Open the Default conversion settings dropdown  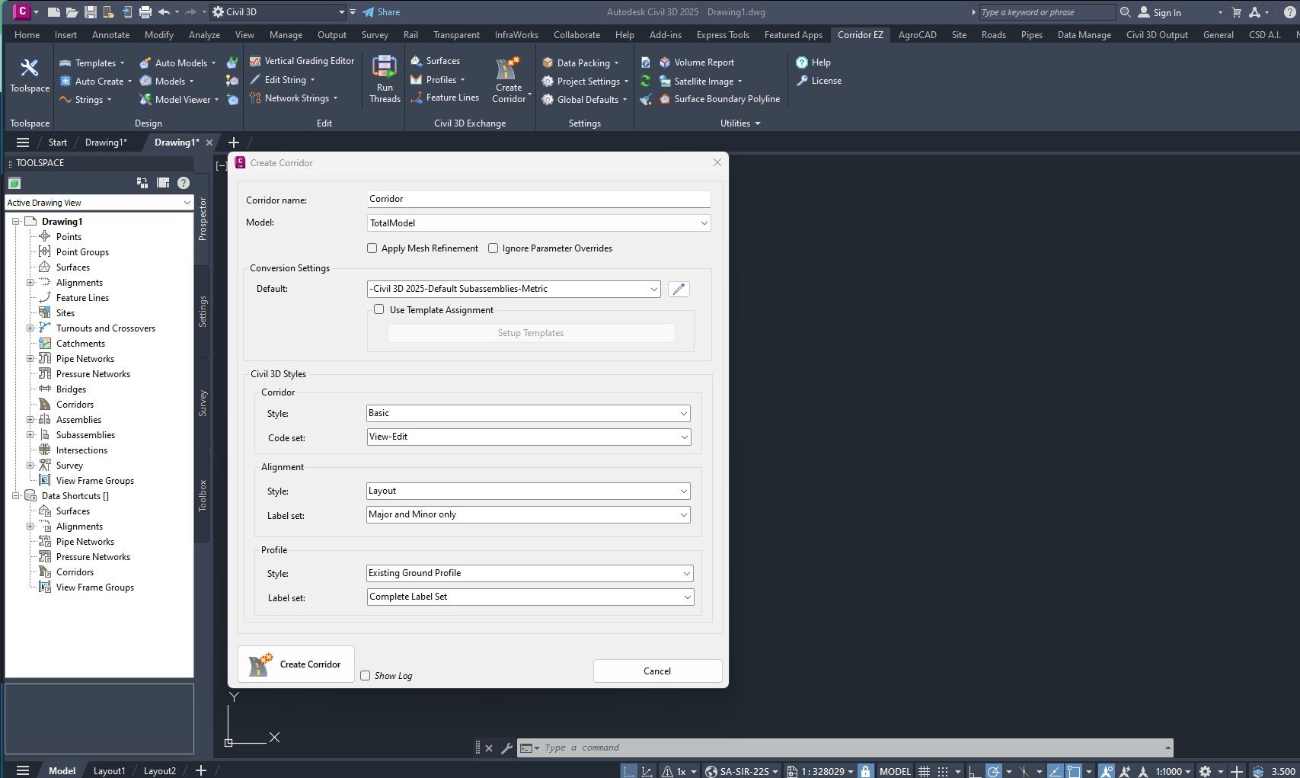514,289
